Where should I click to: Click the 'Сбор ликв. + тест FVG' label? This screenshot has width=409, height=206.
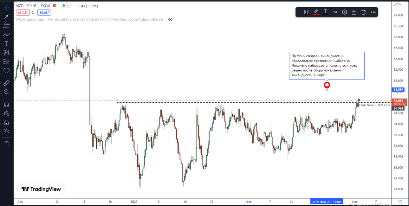374,105
